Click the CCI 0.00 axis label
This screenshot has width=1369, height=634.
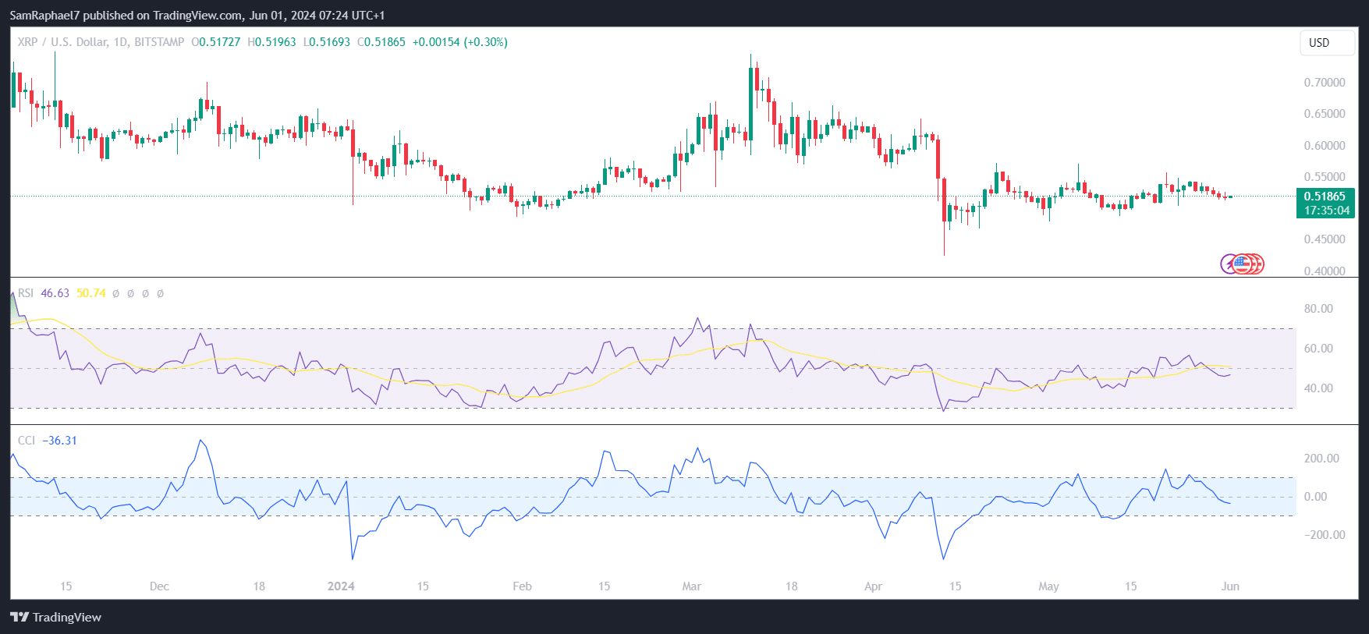[x=1315, y=497]
